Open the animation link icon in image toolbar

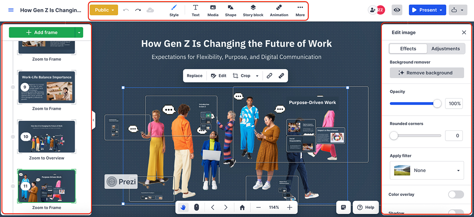click(281, 76)
